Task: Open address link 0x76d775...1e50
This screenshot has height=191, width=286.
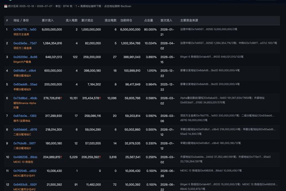Action: tap(25, 29)
